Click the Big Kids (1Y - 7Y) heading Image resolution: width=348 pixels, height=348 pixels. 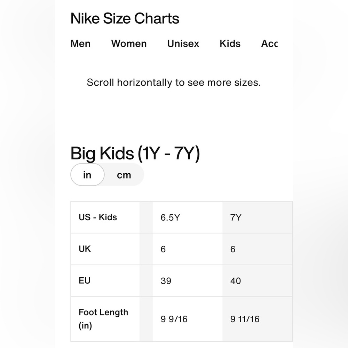point(136,153)
